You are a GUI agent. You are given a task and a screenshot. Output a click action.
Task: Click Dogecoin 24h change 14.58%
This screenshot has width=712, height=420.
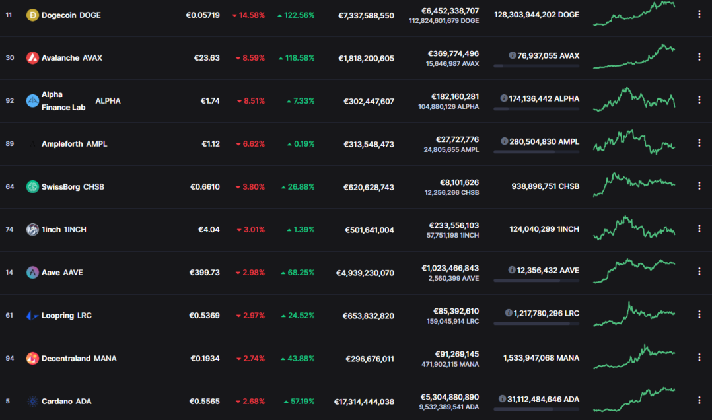pos(248,15)
